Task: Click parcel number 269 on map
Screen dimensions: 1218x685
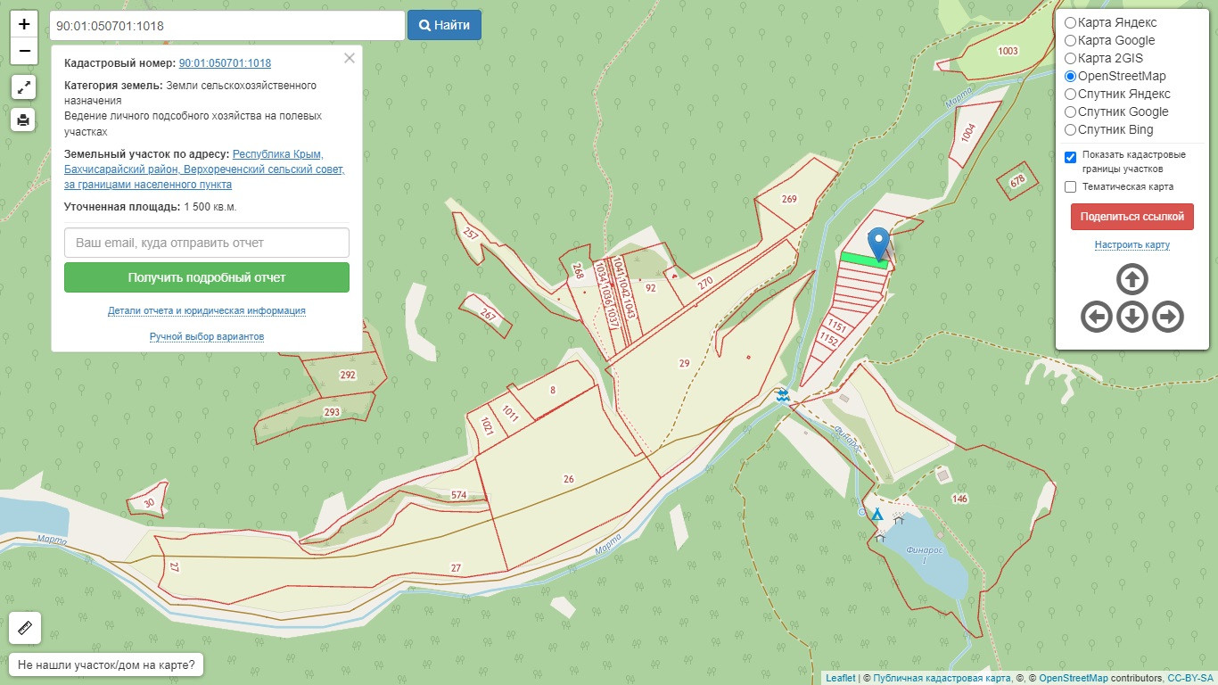Action: [x=788, y=199]
